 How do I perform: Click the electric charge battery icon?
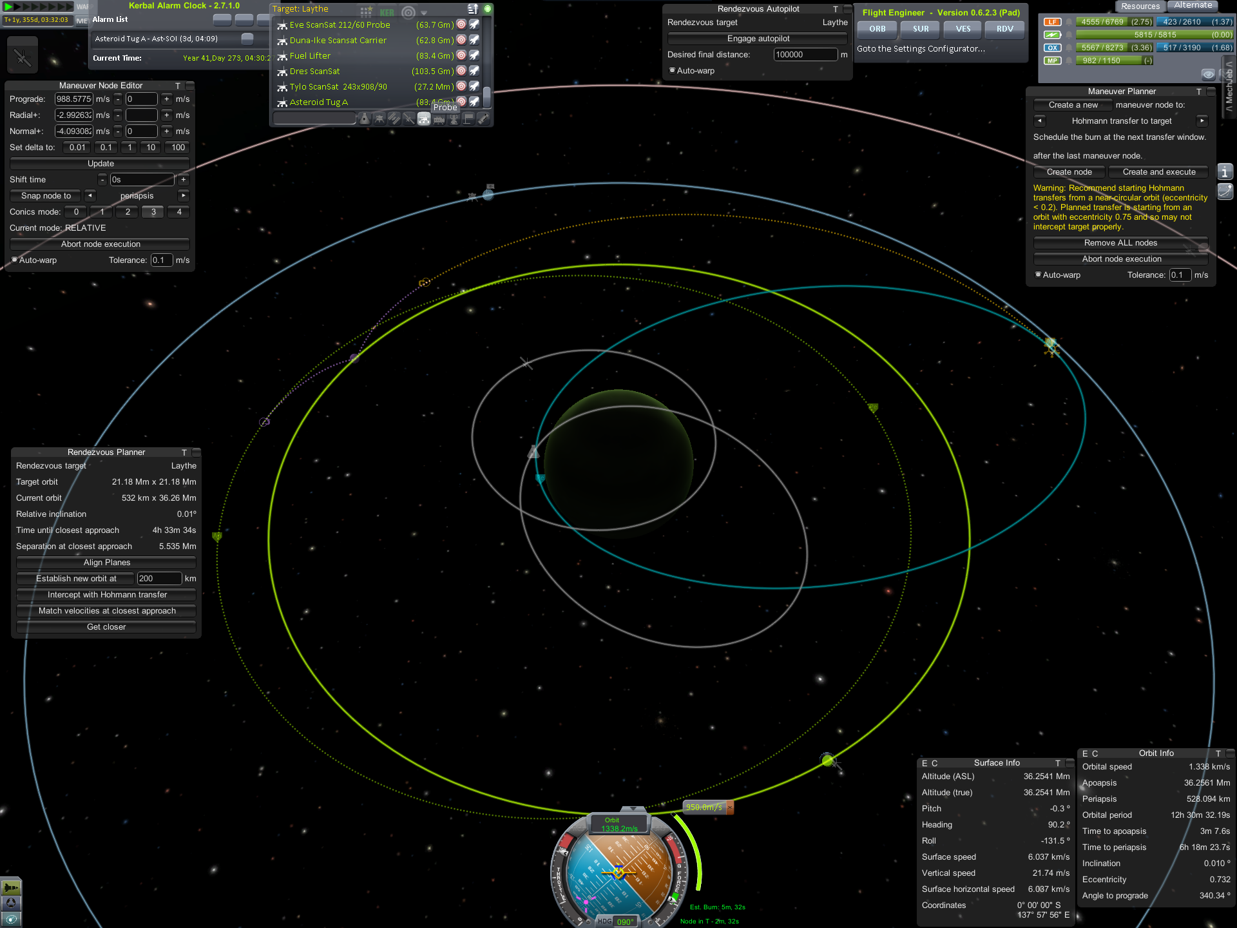pyautogui.click(x=1052, y=35)
